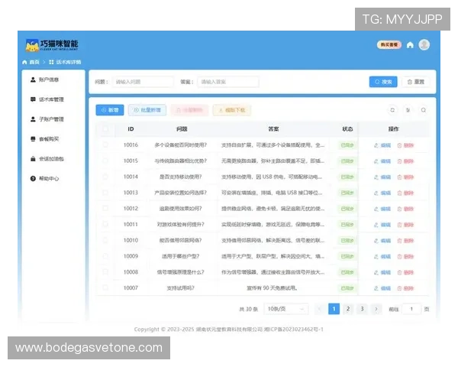
Task: Click the 巧猫咪智能 cat logo
Action: coord(52,45)
